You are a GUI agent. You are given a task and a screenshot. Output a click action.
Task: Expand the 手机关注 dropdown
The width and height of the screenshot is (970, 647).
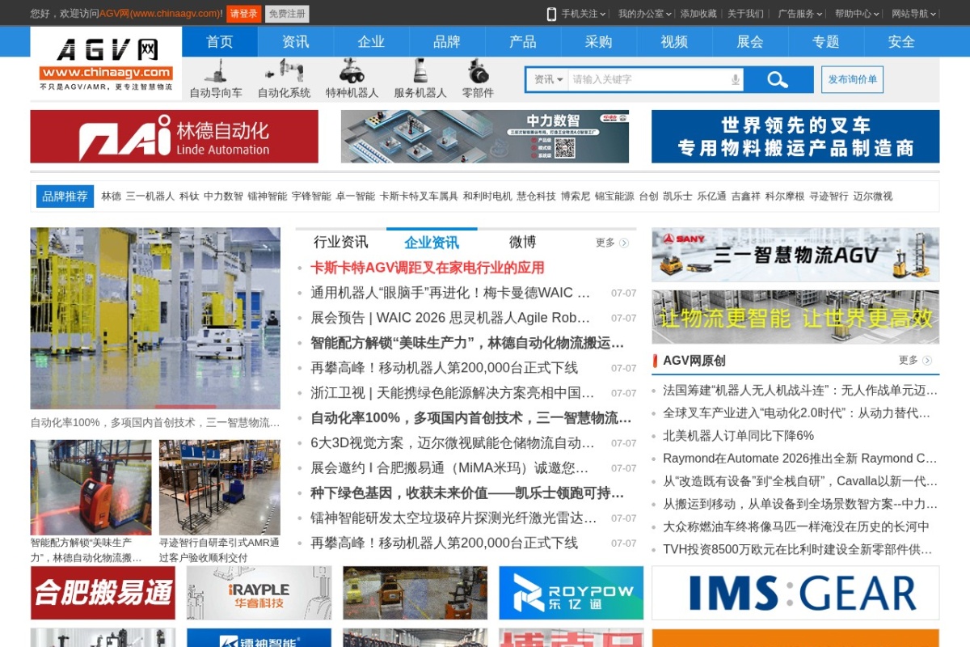point(584,14)
